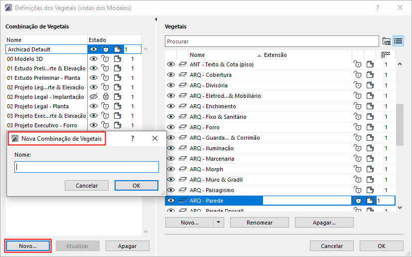Confirm the new layer combination with OK
The height and width of the screenshot is (257, 412).
[x=136, y=185]
